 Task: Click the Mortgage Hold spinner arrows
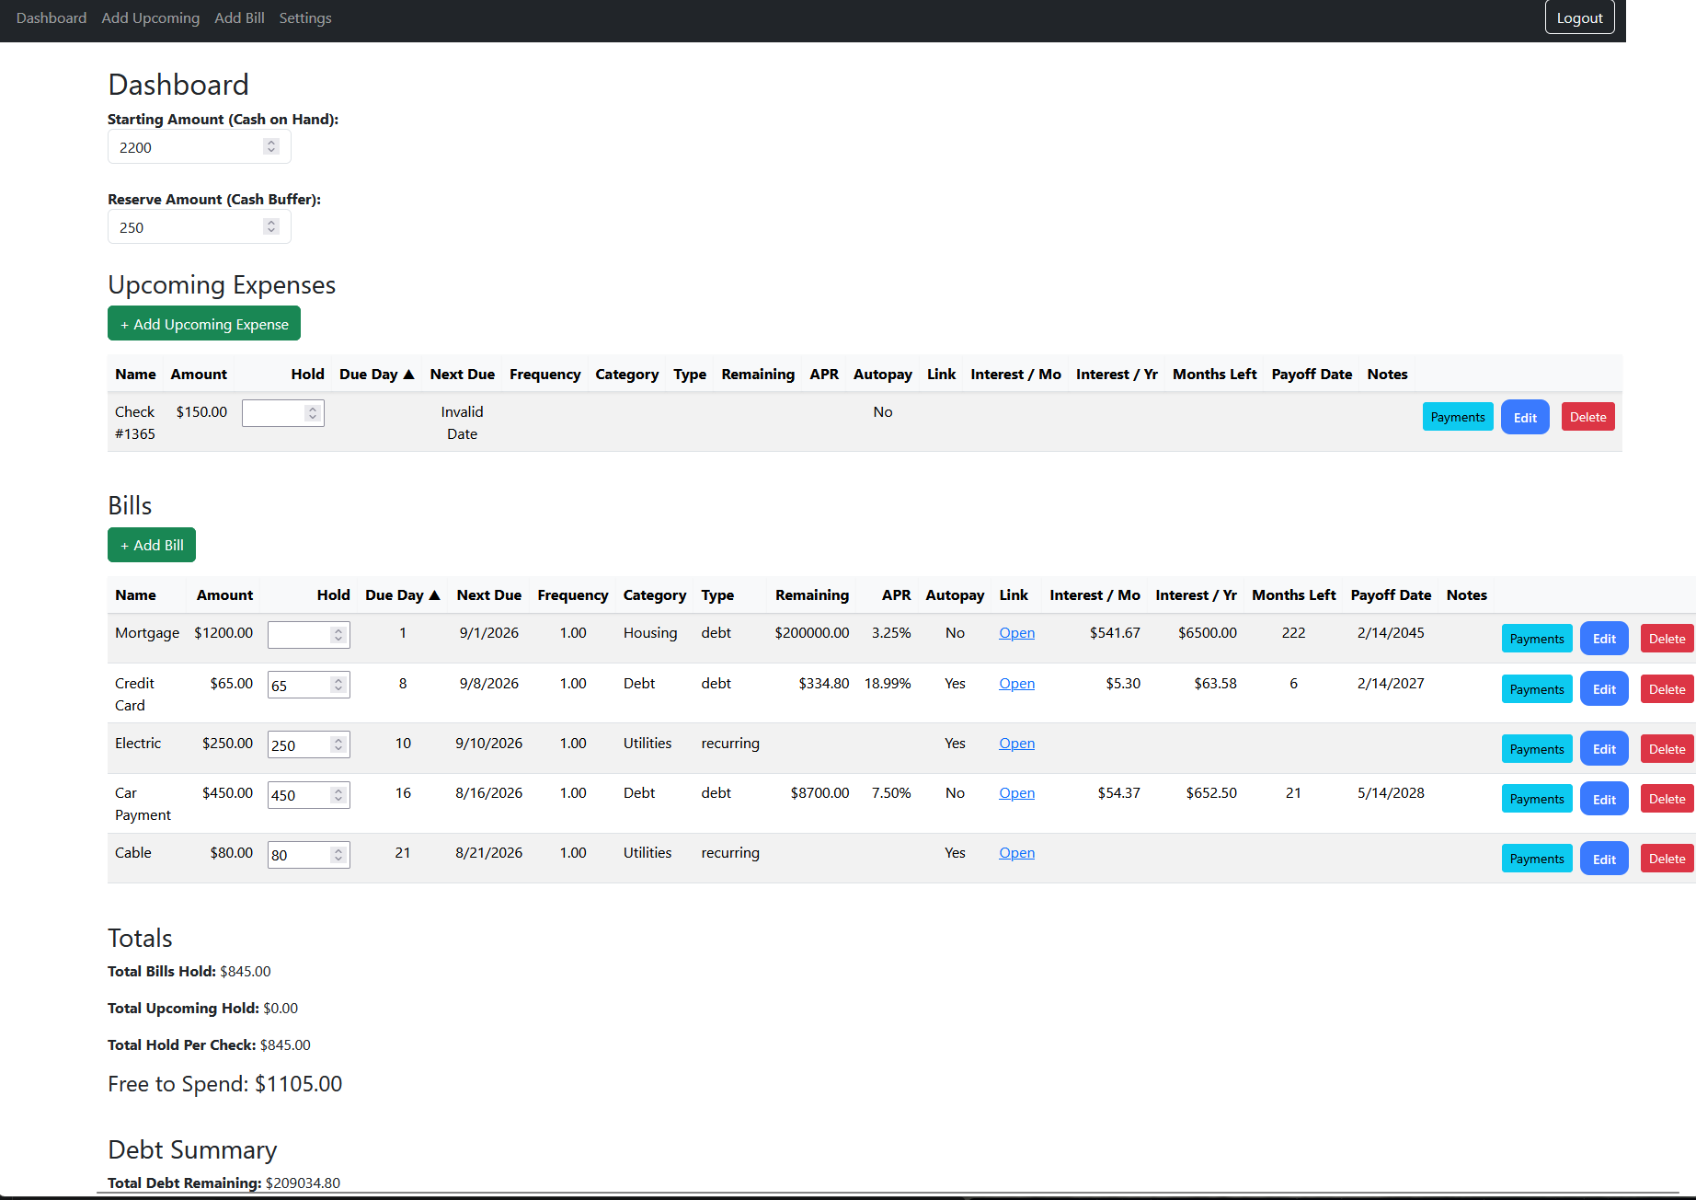338,634
